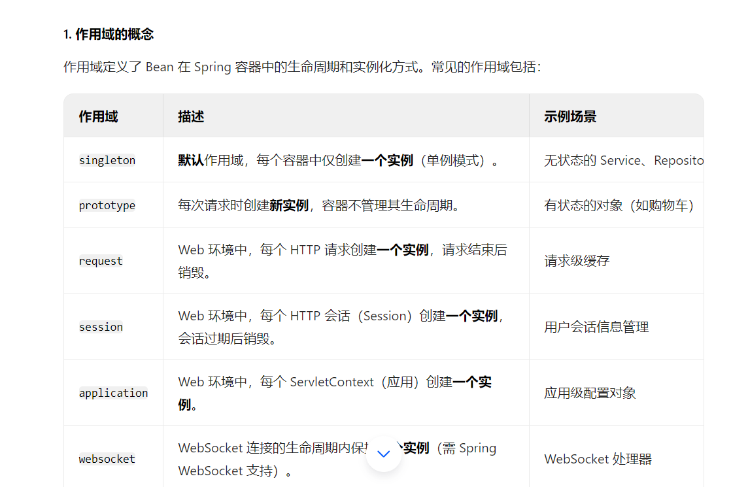
Task: Click the cell 'WebSocket 处理器'
Action: tap(598, 459)
